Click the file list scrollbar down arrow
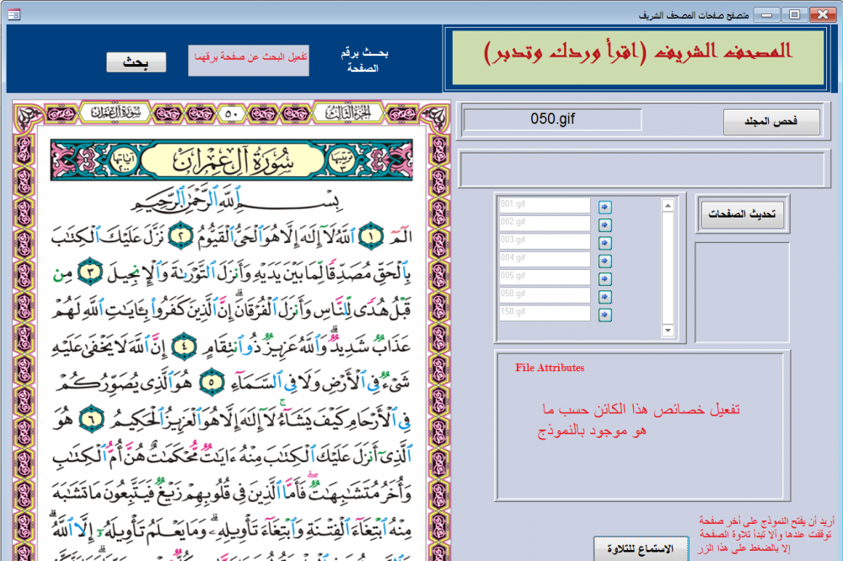843x561 pixels. click(668, 331)
